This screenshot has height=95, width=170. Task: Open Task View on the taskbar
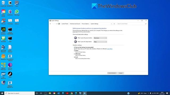[x=41, y=93]
